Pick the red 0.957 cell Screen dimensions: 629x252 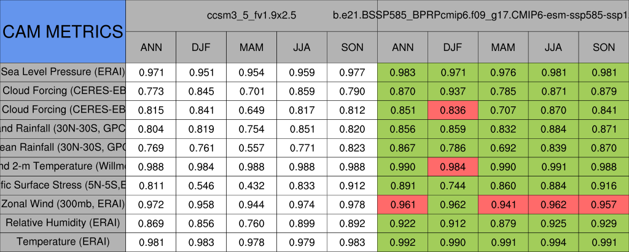604,203
